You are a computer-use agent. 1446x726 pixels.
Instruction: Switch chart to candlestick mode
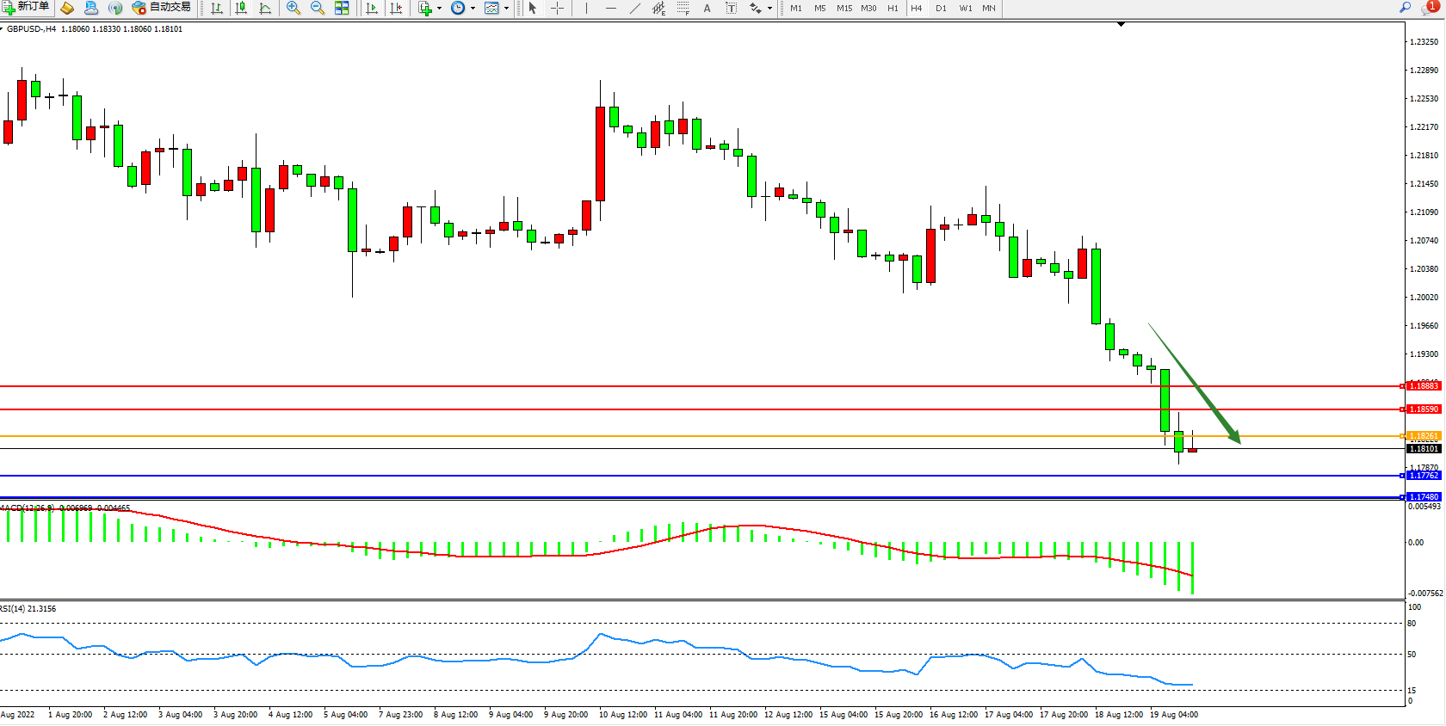(241, 9)
